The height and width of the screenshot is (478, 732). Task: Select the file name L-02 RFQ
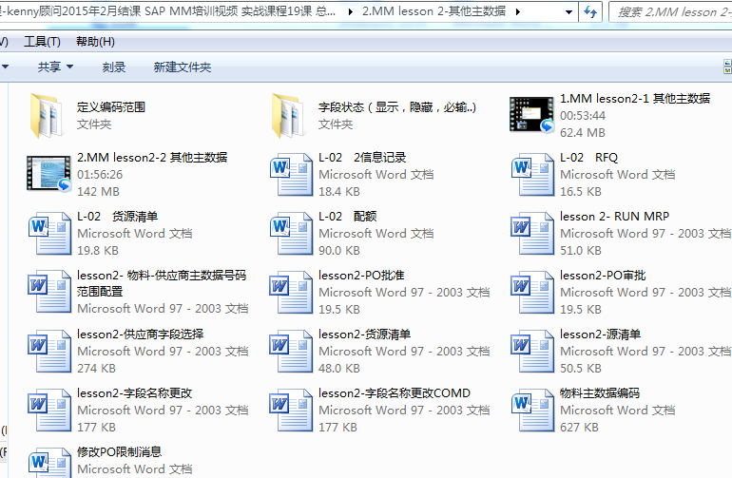pyautogui.click(x=588, y=158)
